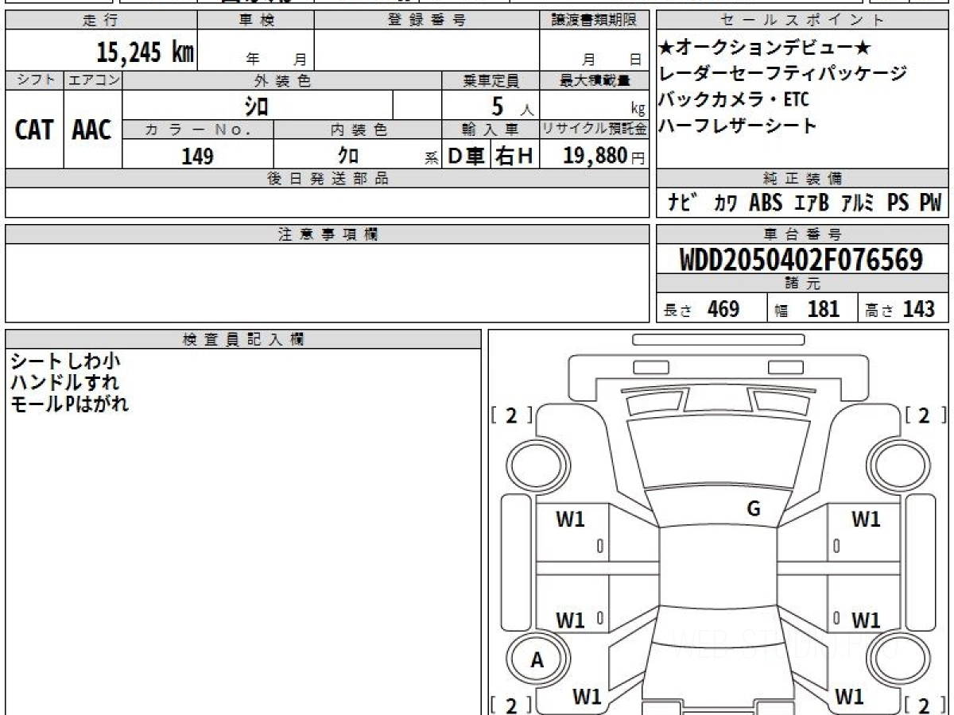This screenshot has height=715, width=954.
Task: Select the ABS equipment entry
Action: pyautogui.click(x=766, y=203)
